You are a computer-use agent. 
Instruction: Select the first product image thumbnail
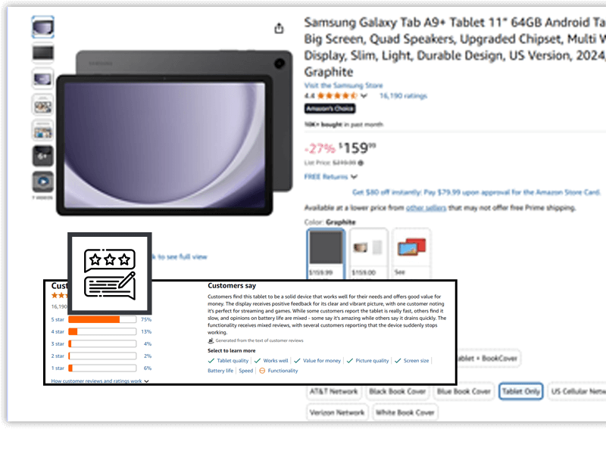point(43,27)
